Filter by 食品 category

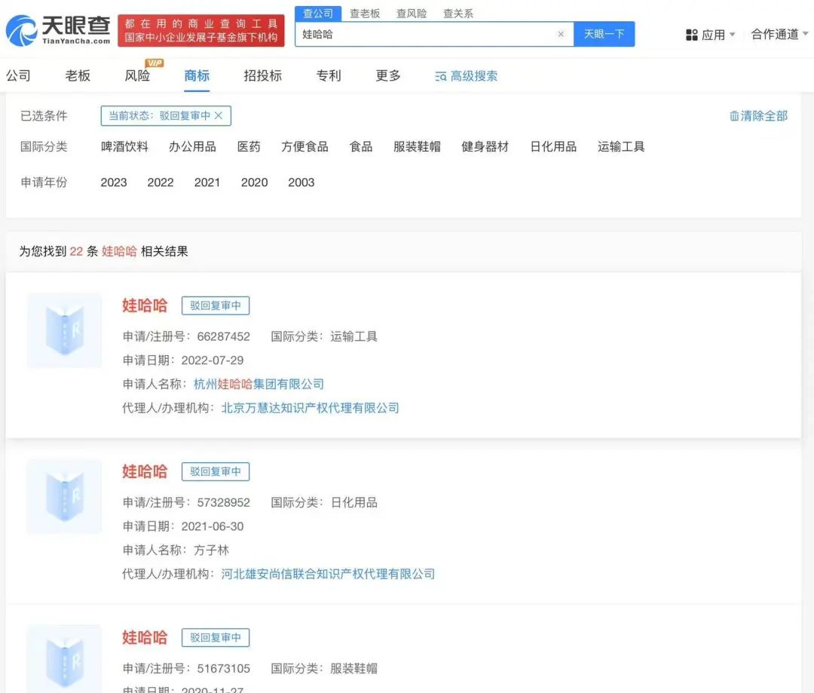[x=361, y=146]
